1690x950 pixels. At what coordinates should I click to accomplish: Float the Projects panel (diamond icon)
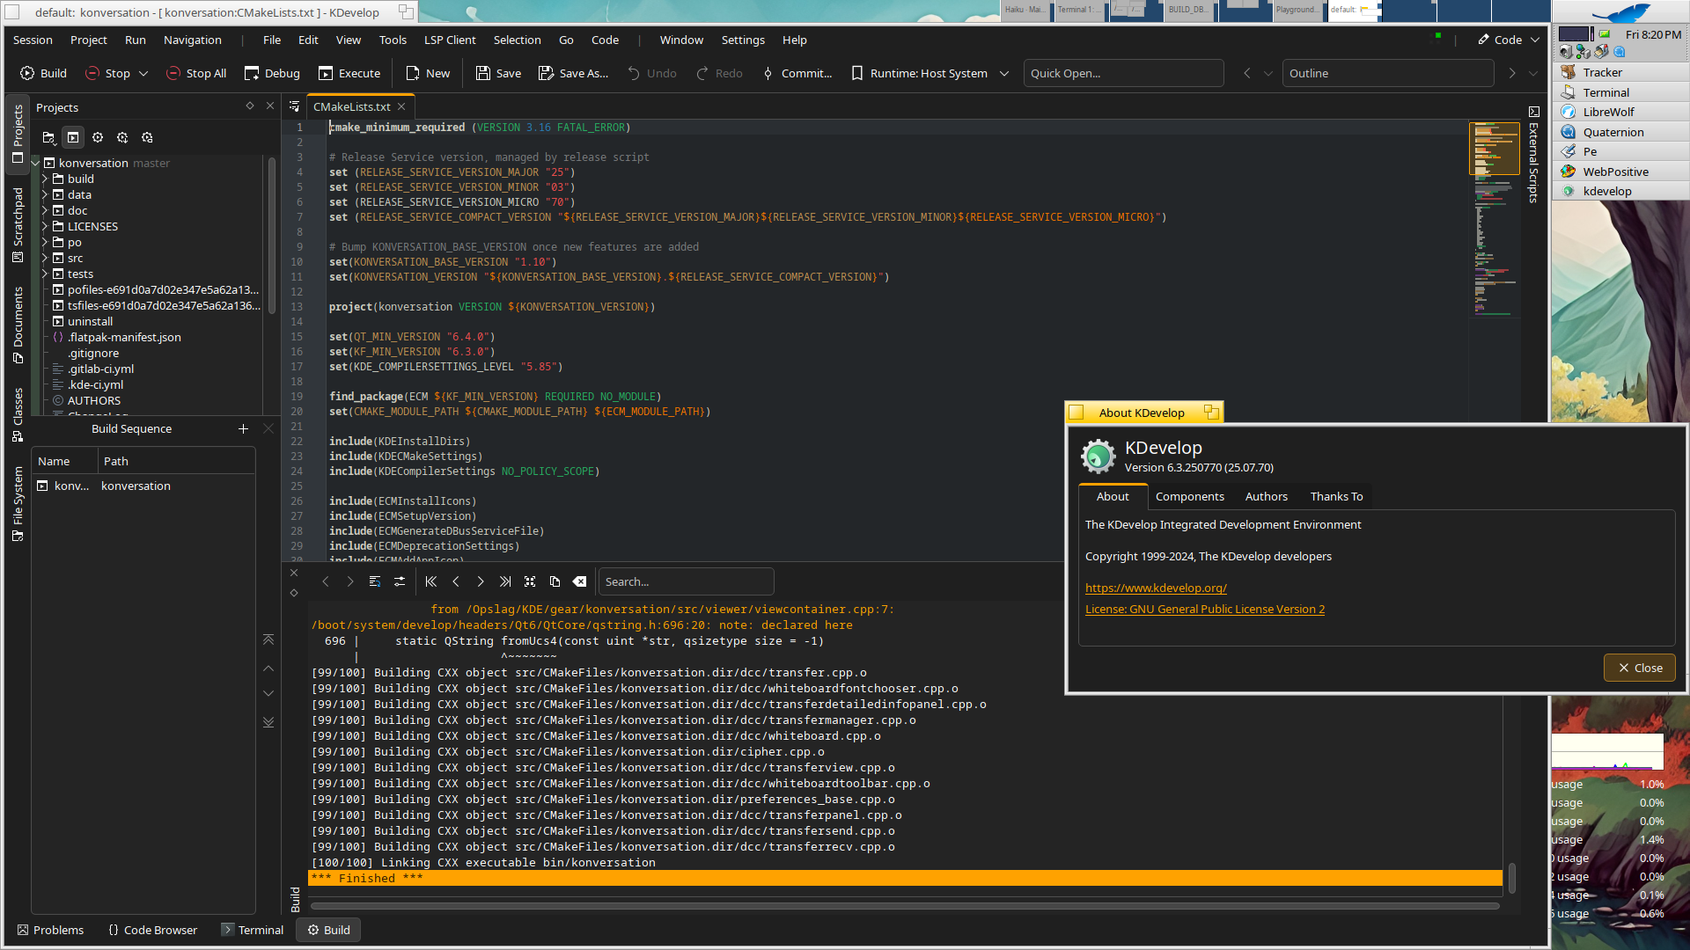250,106
